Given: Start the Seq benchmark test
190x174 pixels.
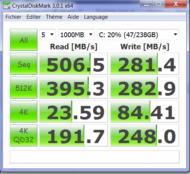Looking at the screenshot, I should pos(23,64).
